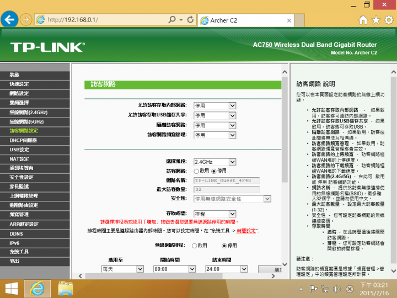This screenshot has height=298, width=397.
Task: Select 啟用 radio for 訪客網路
Action: (x=196, y=171)
